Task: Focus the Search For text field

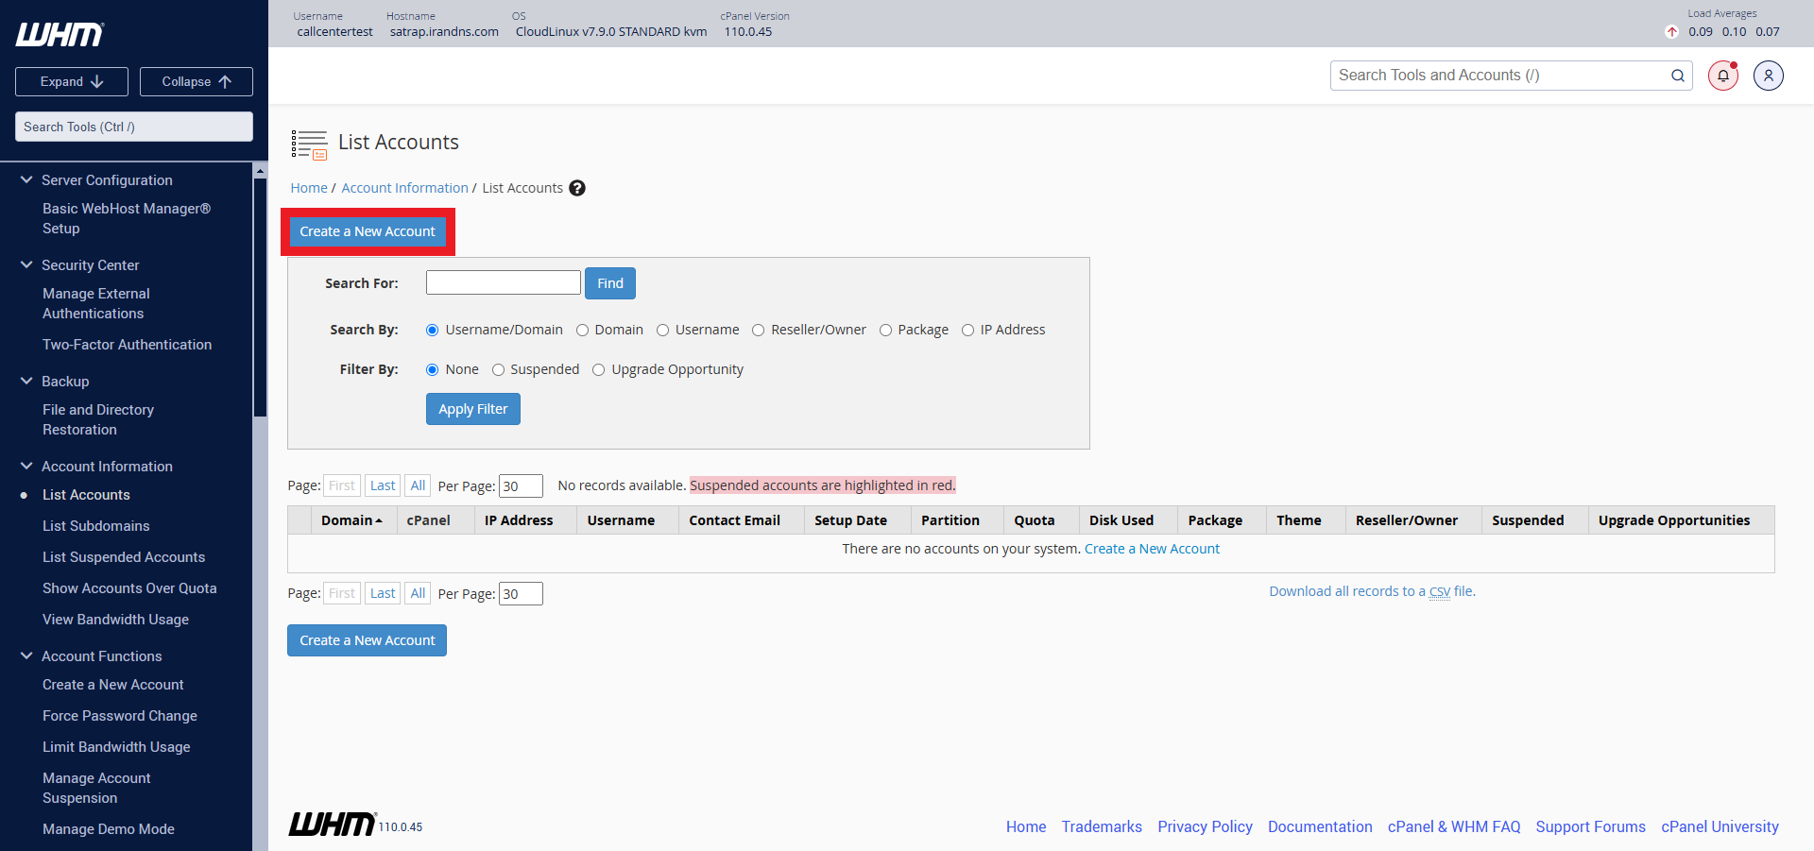Action: coord(503,282)
